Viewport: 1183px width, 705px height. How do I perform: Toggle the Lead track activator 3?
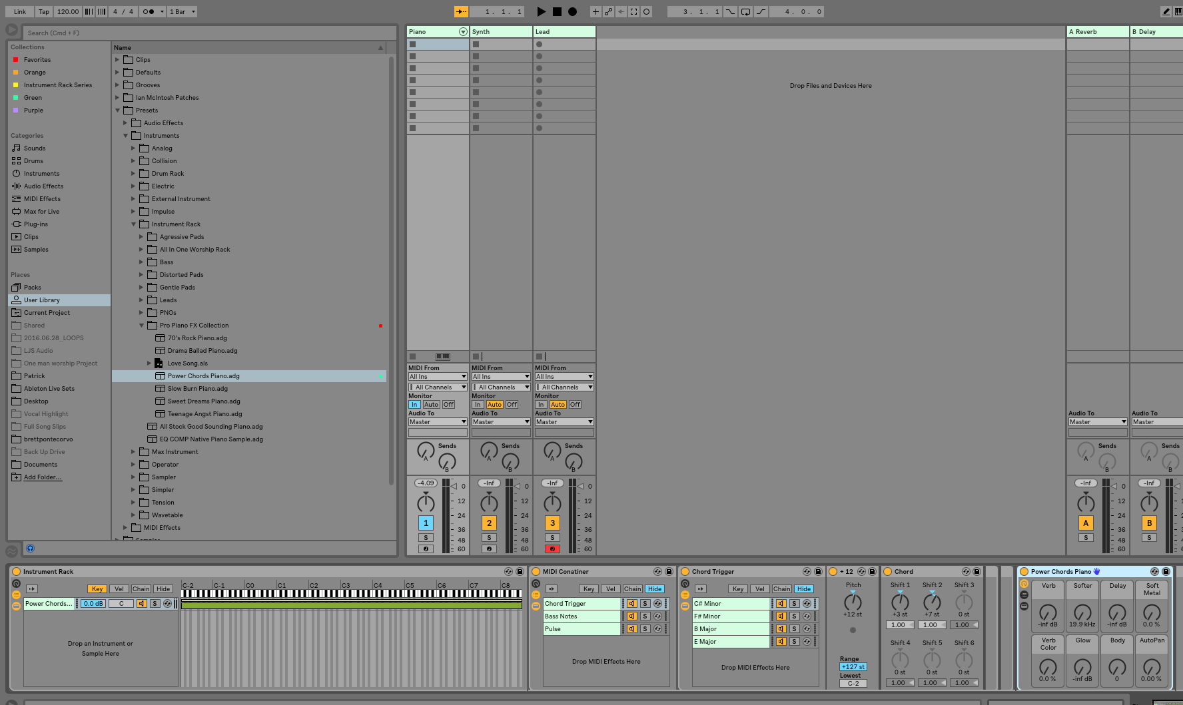point(552,523)
